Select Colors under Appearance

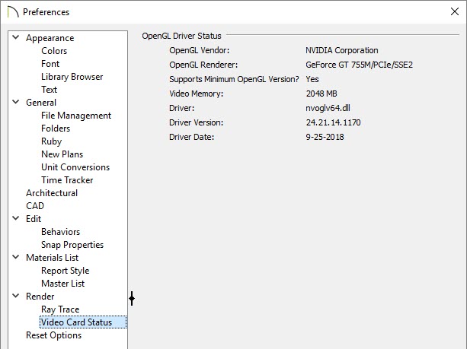54,51
